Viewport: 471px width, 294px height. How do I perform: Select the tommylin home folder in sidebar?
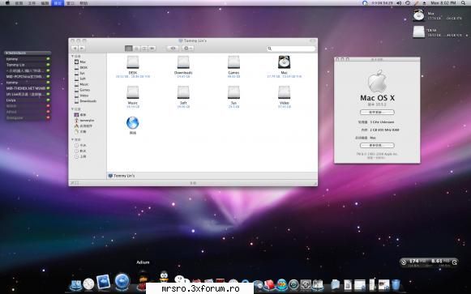pos(84,121)
